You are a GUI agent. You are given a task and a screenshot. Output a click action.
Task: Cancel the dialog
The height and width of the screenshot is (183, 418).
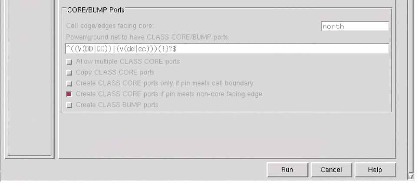pyautogui.click(x=331, y=170)
